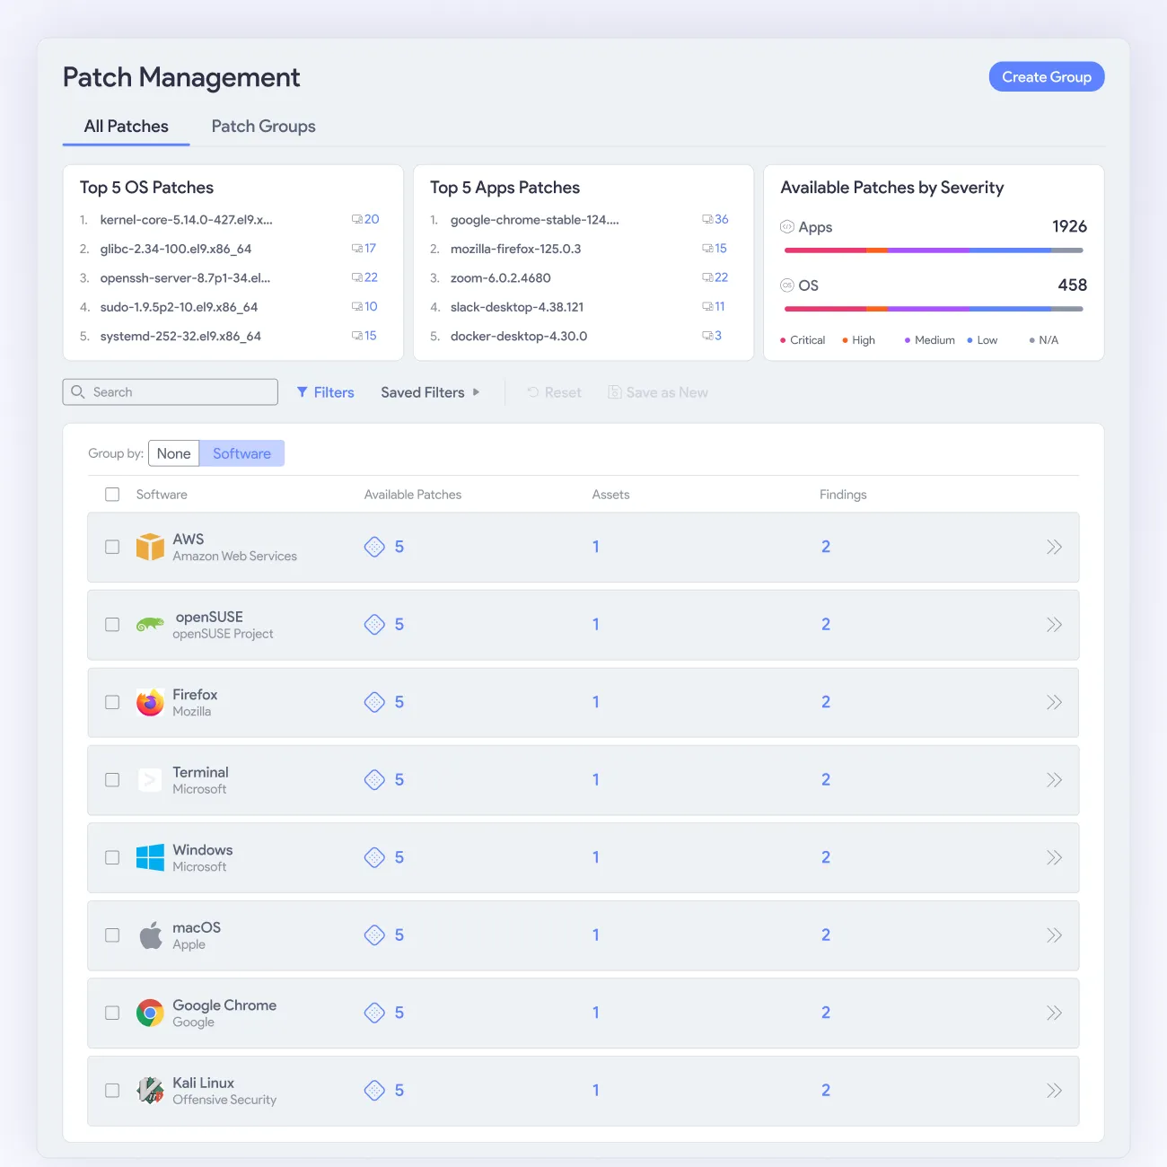Viewport: 1167px width, 1167px height.
Task: Check the Windows row checkbox
Action: [112, 857]
